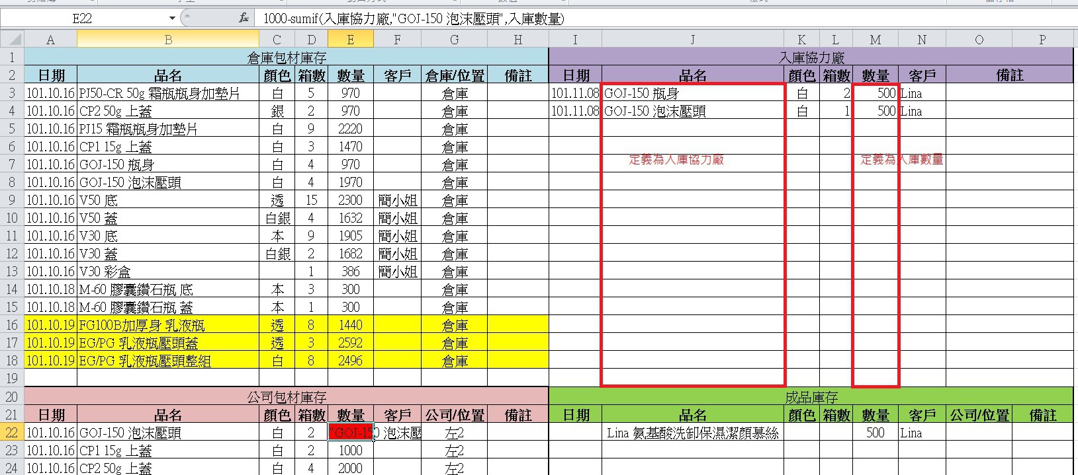The height and width of the screenshot is (475, 1078).
Task: Select cell containing M-60 膠囊鑽石瓶 底
Action: (x=168, y=289)
